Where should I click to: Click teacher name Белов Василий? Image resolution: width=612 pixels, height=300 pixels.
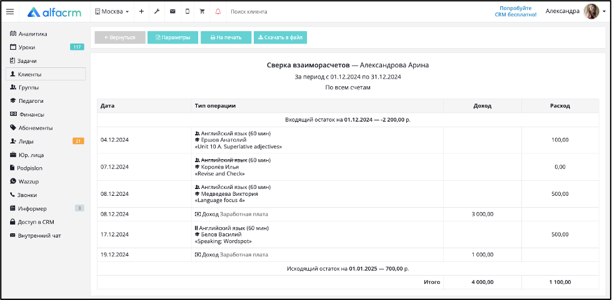coord(221,235)
